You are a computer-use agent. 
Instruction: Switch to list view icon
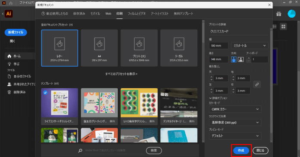point(275,26)
